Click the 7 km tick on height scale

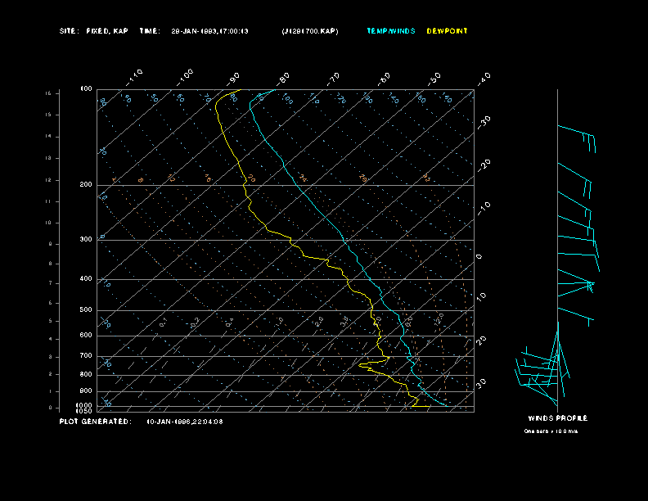click(51, 283)
